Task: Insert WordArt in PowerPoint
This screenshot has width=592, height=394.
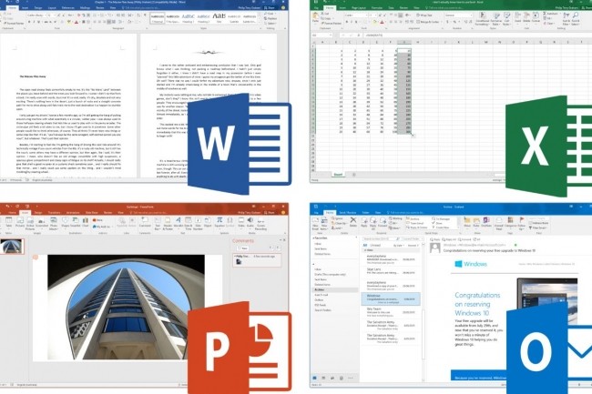Action: [x=178, y=222]
